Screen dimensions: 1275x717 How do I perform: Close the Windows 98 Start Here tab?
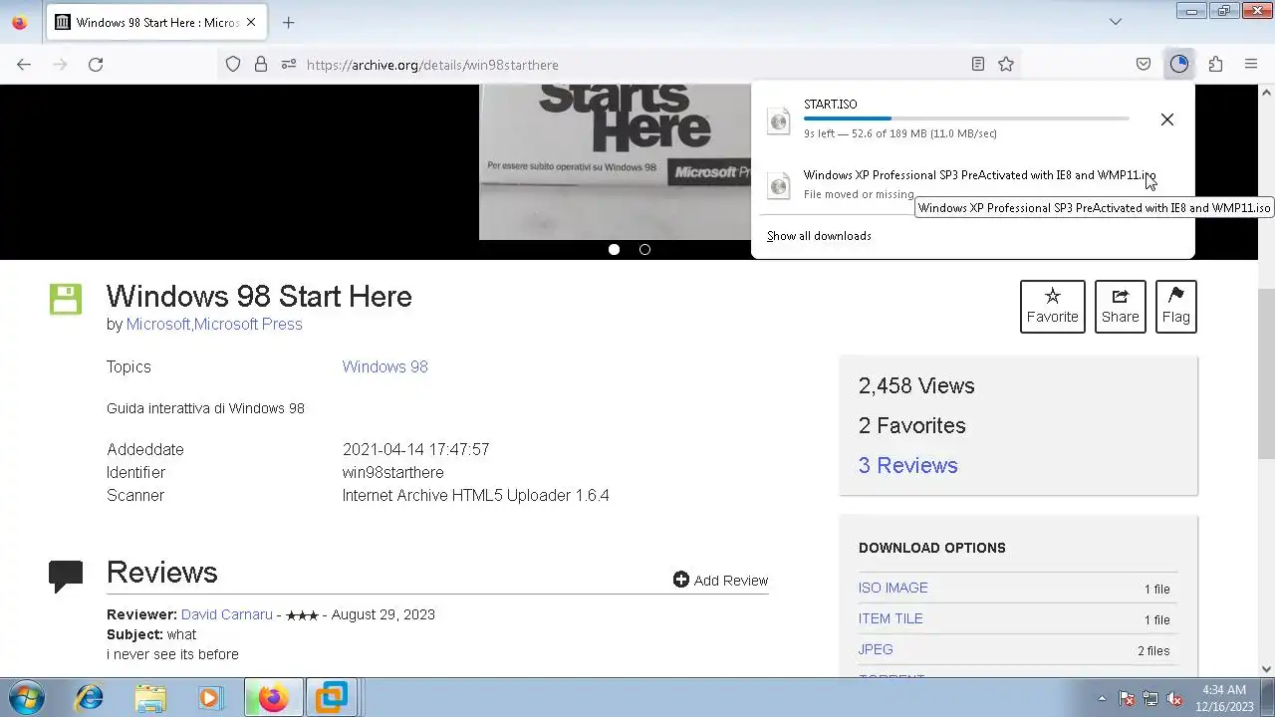252,22
